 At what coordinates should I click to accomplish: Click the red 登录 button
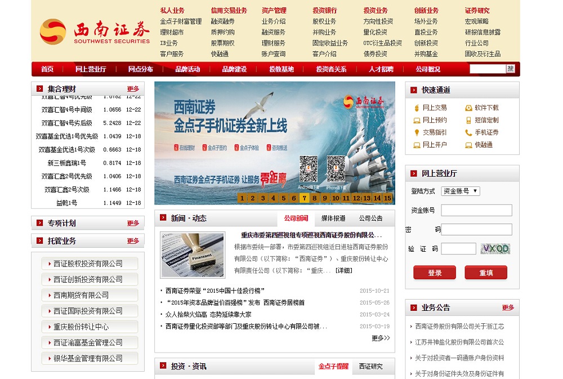tap(435, 273)
